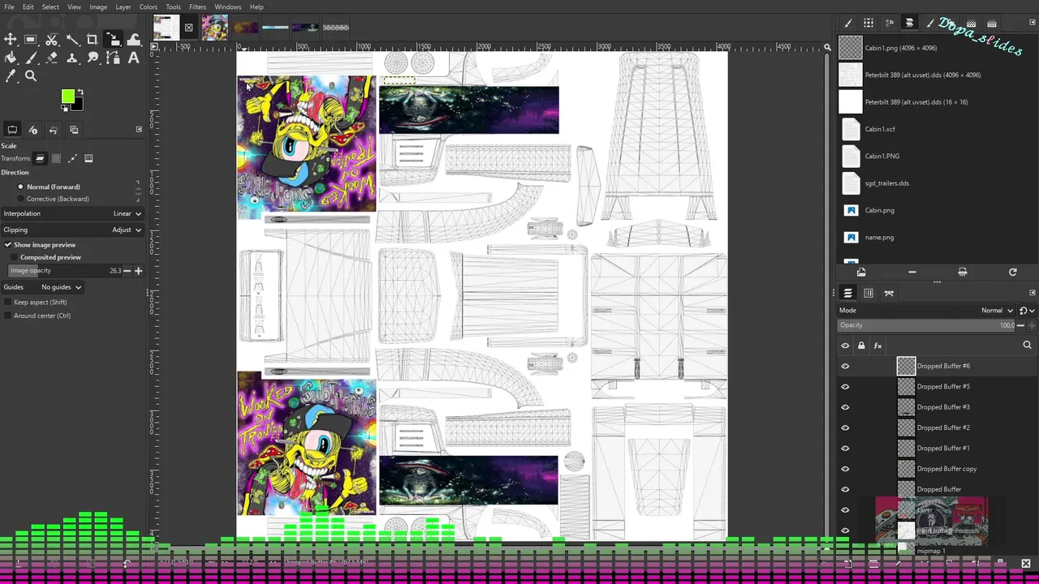This screenshot has height=584, width=1039.
Task: Open the Colors menu
Action: pyautogui.click(x=149, y=6)
